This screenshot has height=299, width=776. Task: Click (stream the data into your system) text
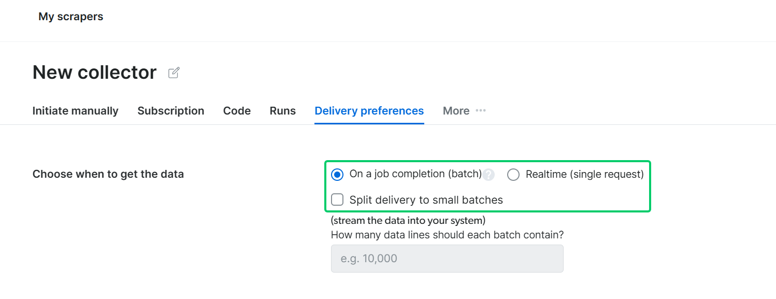pos(408,221)
